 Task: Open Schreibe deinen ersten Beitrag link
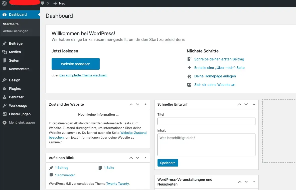click(219, 59)
